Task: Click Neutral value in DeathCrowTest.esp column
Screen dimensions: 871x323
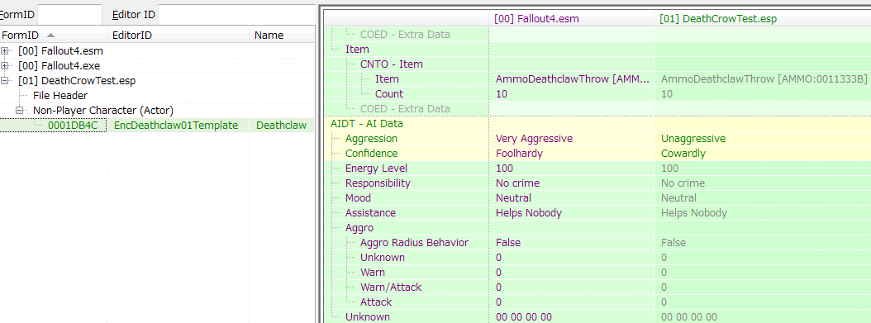Action: [678, 198]
